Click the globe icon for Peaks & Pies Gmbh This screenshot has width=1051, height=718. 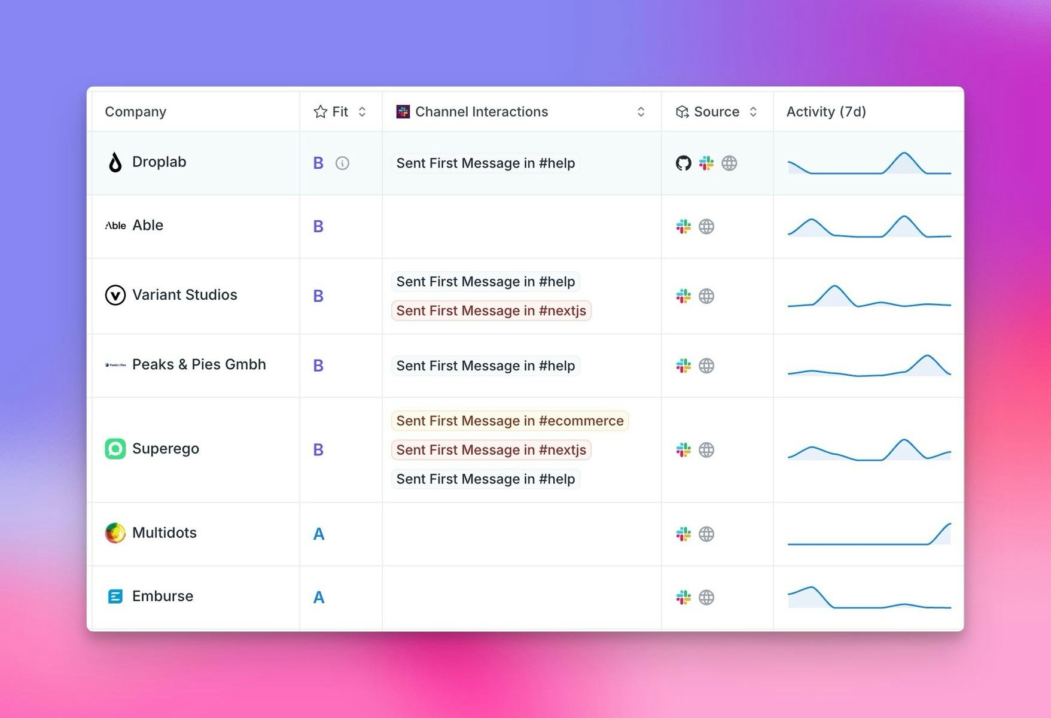[706, 365]
